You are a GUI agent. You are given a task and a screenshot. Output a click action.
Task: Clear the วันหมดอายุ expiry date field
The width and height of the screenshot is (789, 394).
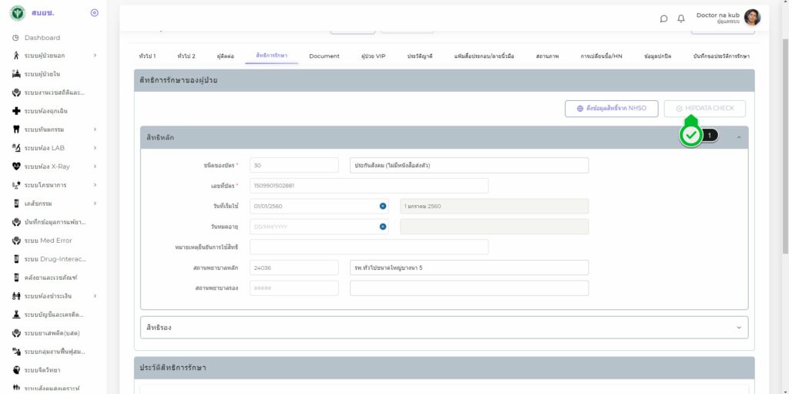click(x=383, y=227)
